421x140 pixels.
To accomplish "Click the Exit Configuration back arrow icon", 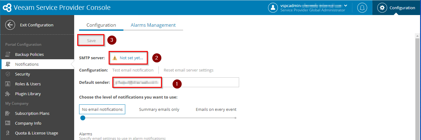I will tap(10, 25).
